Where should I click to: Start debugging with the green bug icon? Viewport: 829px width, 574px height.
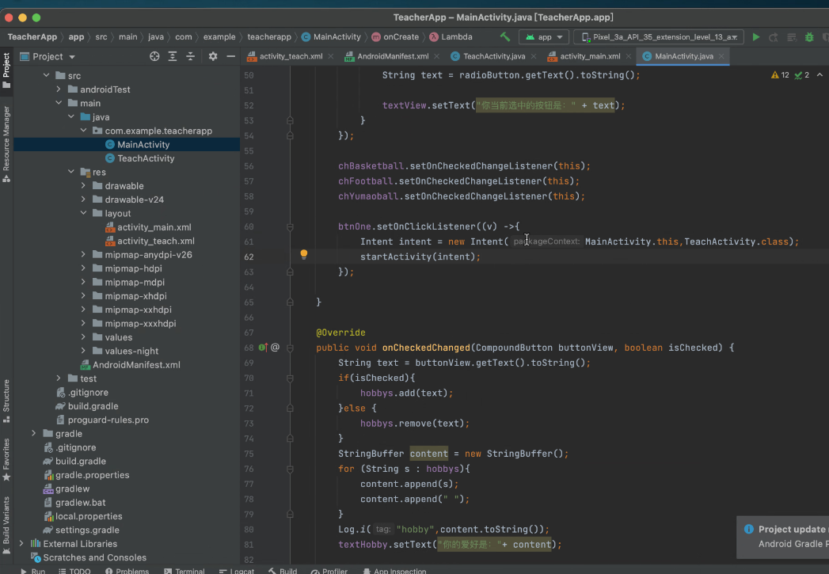pos(809,36)
